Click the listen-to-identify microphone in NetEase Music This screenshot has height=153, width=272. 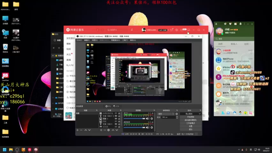point(132,30)
